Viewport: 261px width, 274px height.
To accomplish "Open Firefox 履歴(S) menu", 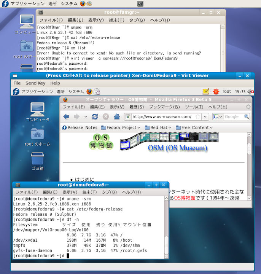I will tap(137, 107).
